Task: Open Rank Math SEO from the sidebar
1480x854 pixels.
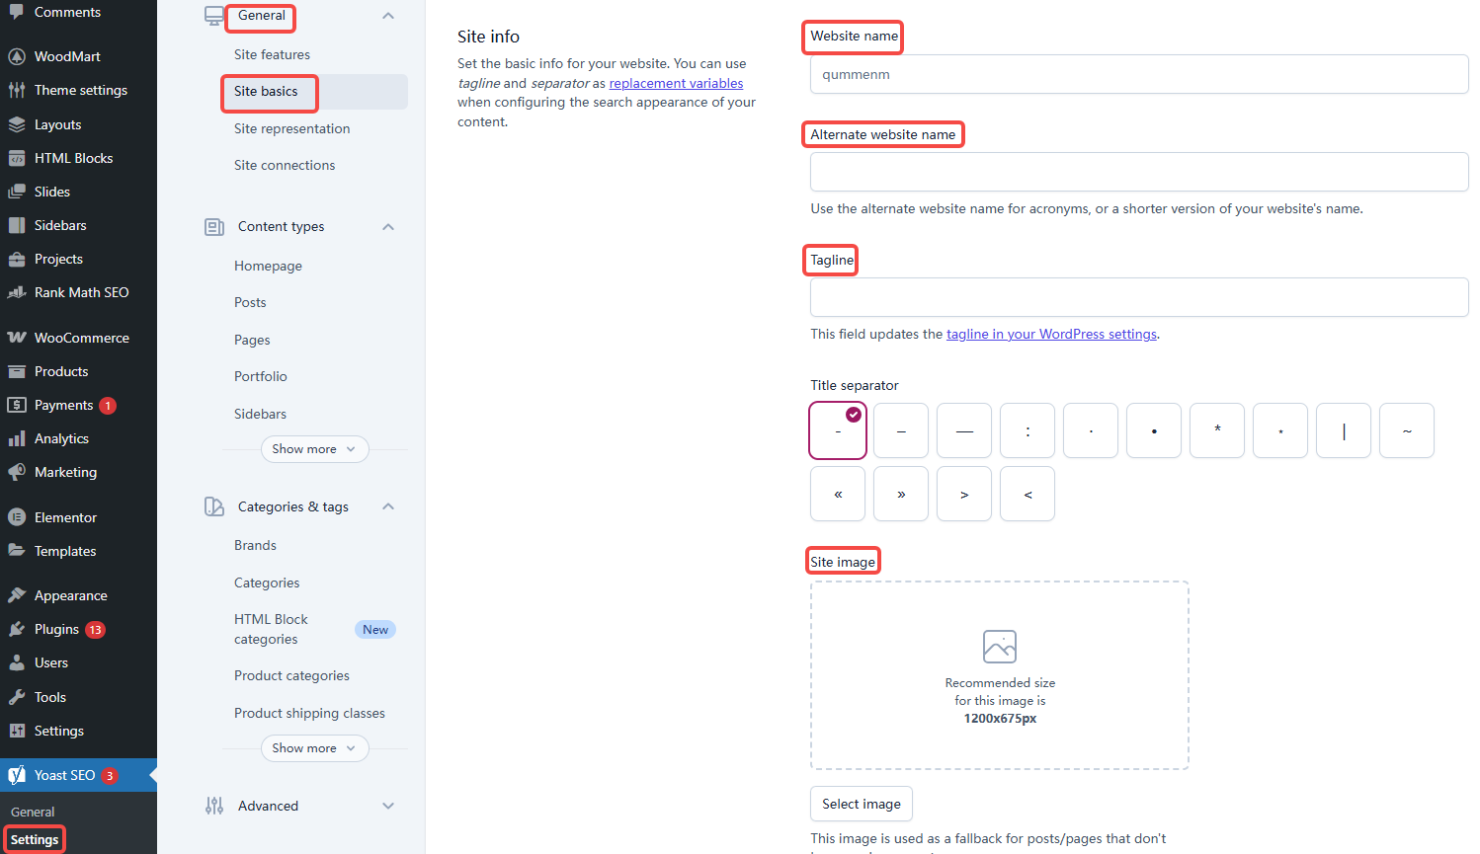Action: pyautogui.click(x=17, y=292)
